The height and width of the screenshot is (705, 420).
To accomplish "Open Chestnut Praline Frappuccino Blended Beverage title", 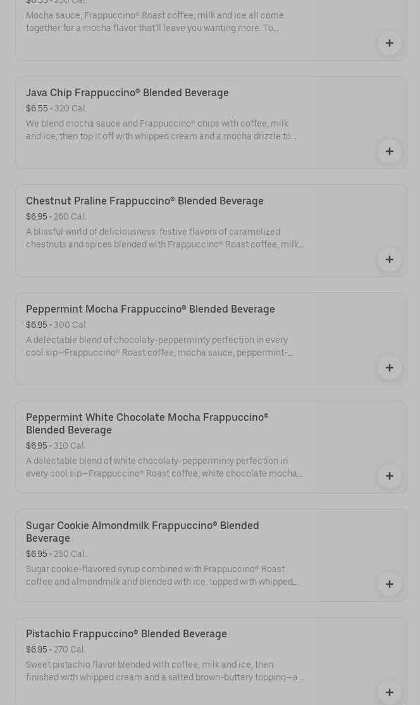I will (x=145, y=201).
